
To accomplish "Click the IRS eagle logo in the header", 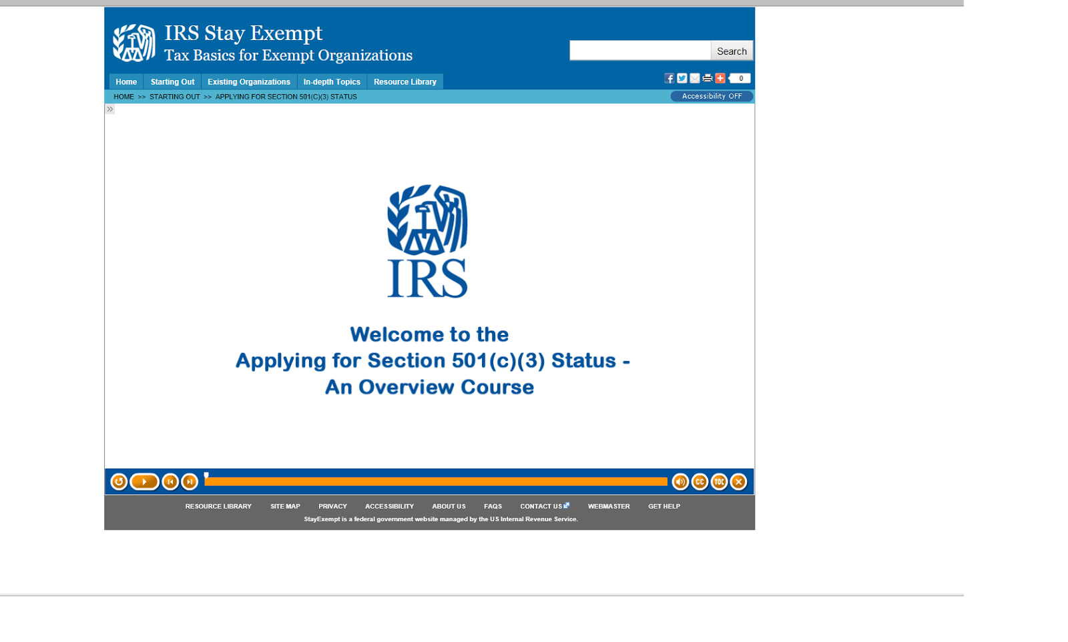I will coord(133,43).
